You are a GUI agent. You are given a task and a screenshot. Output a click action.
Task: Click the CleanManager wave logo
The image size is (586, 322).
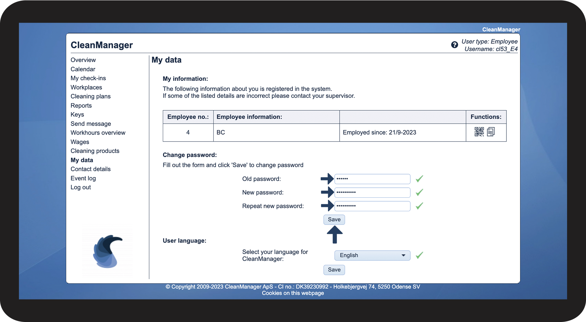pyautogui.click(x=107, y=251)
